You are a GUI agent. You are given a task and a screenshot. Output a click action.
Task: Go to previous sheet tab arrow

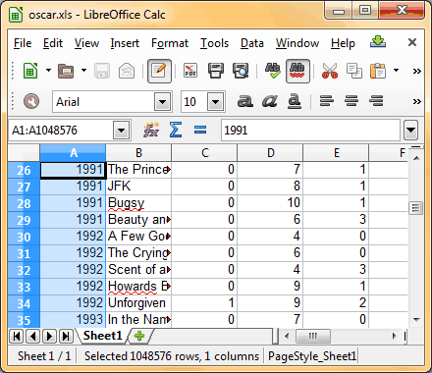[x=32, y=336]
